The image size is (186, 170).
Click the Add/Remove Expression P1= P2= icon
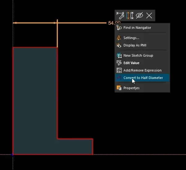(x=119, y=70)
